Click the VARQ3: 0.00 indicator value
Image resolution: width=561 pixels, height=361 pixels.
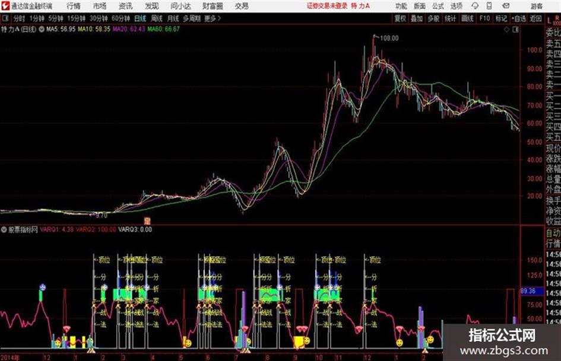135,229
